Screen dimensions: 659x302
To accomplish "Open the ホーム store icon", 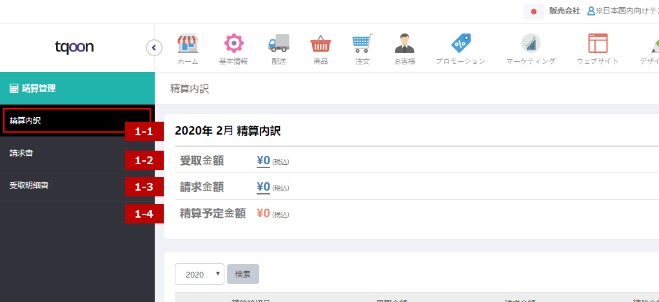I will click(188, 44).
